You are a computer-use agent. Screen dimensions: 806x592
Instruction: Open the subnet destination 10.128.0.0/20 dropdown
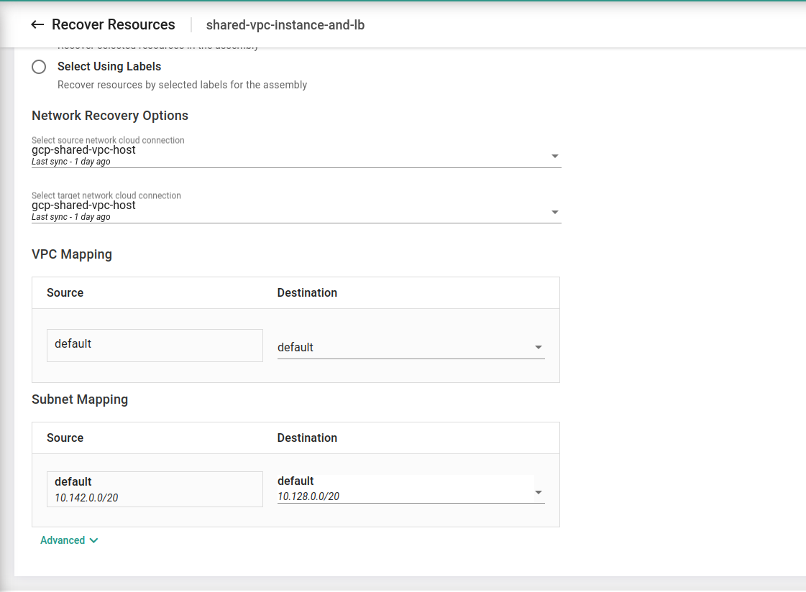[x=403, y=489]
